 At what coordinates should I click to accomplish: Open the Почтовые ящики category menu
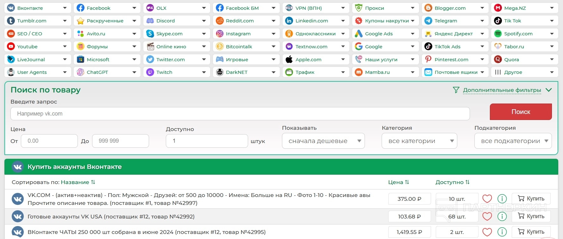[x=455, y=72]
